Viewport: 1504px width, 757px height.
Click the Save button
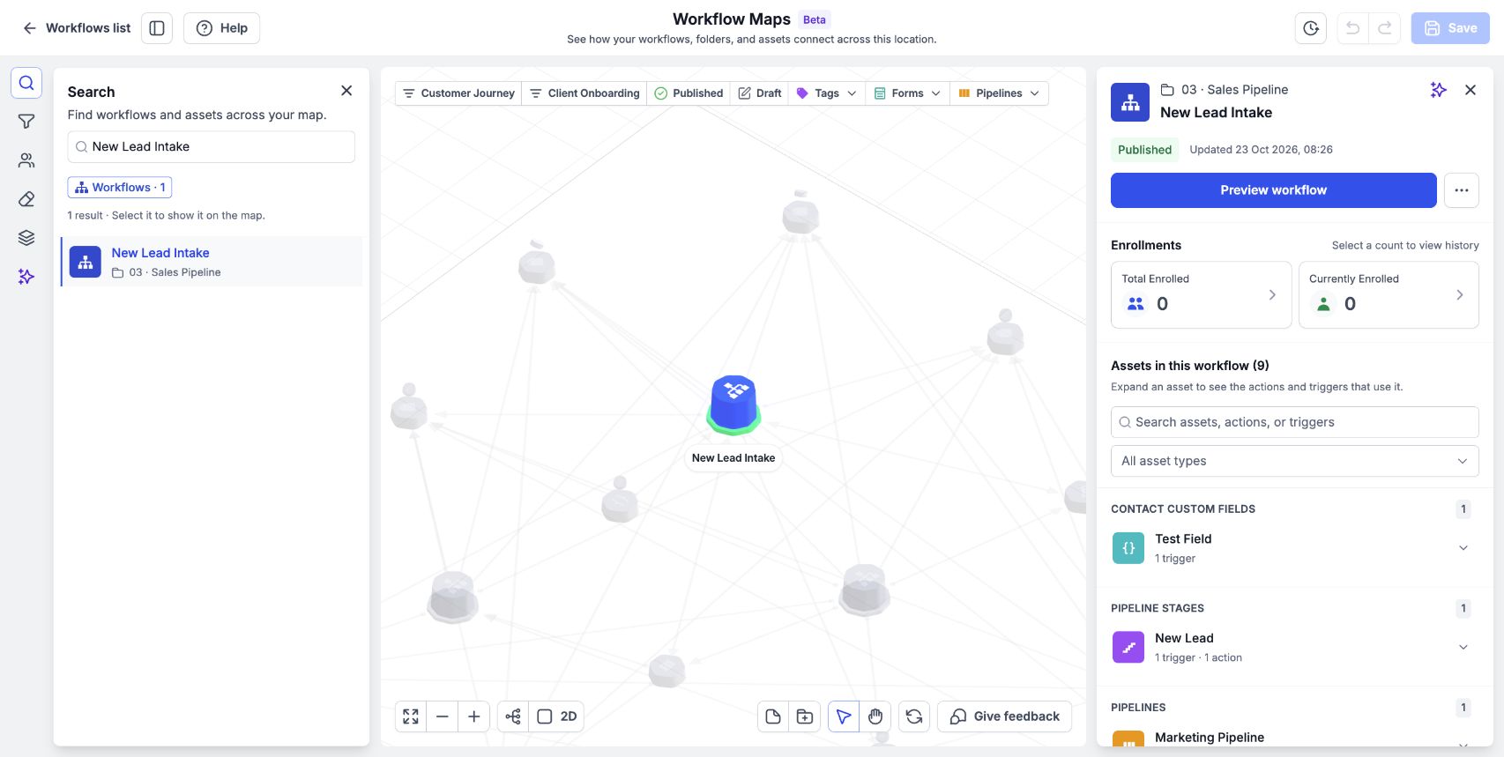pos(1450,28)
